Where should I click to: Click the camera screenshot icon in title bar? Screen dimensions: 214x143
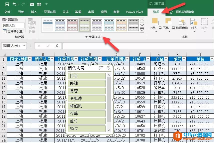[x=32, y=4]
